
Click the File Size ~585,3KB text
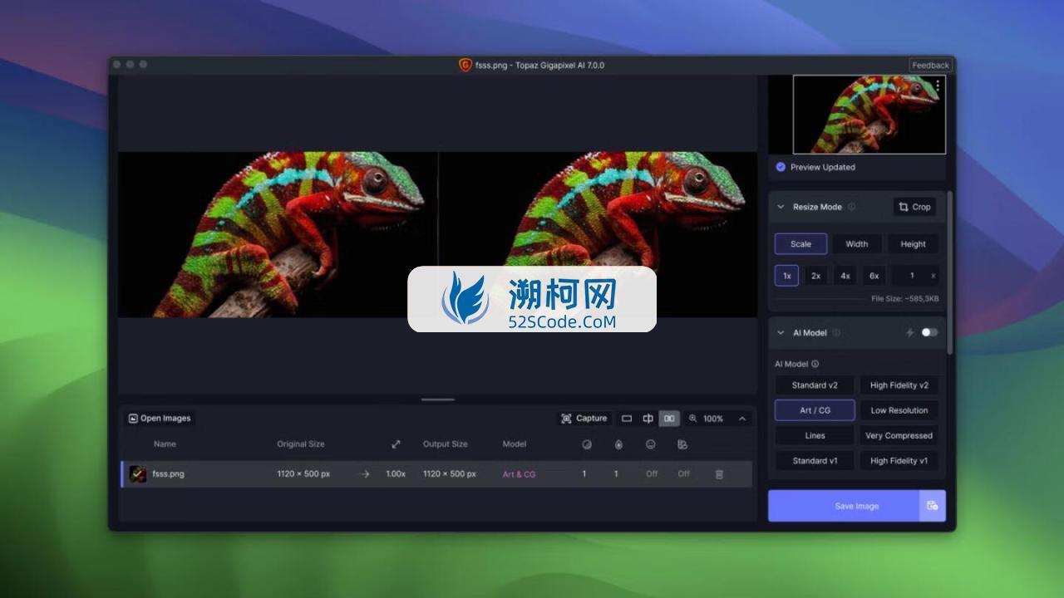(905, 298)
